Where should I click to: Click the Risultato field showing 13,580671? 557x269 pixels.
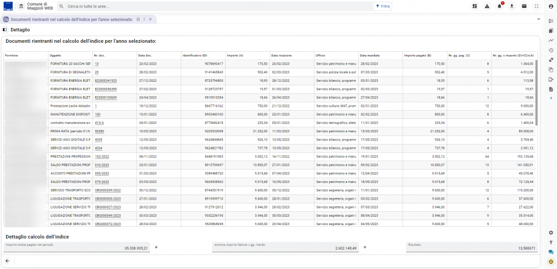tap(472, 247)
